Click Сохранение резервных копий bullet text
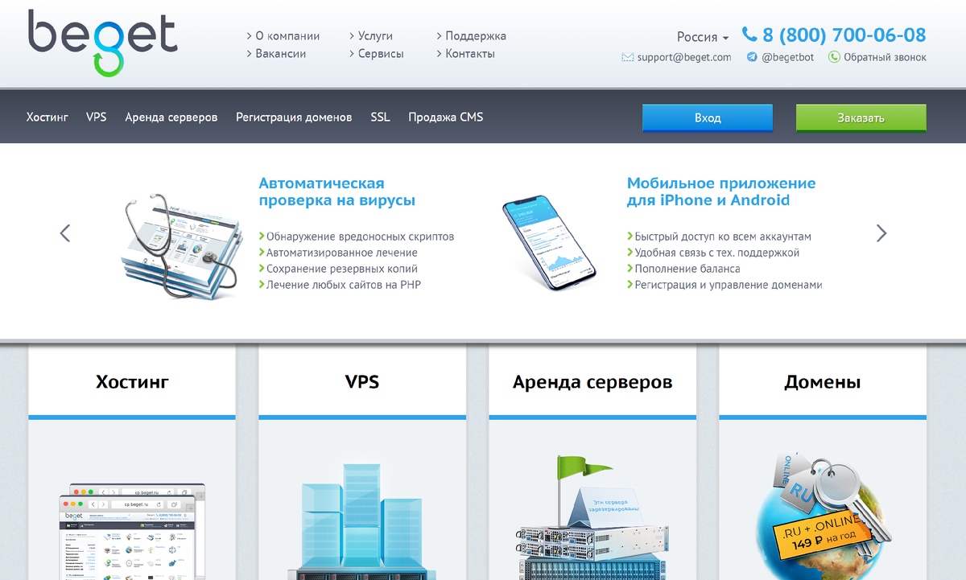Viewport: 966px width, 580px height. point(342,269)
